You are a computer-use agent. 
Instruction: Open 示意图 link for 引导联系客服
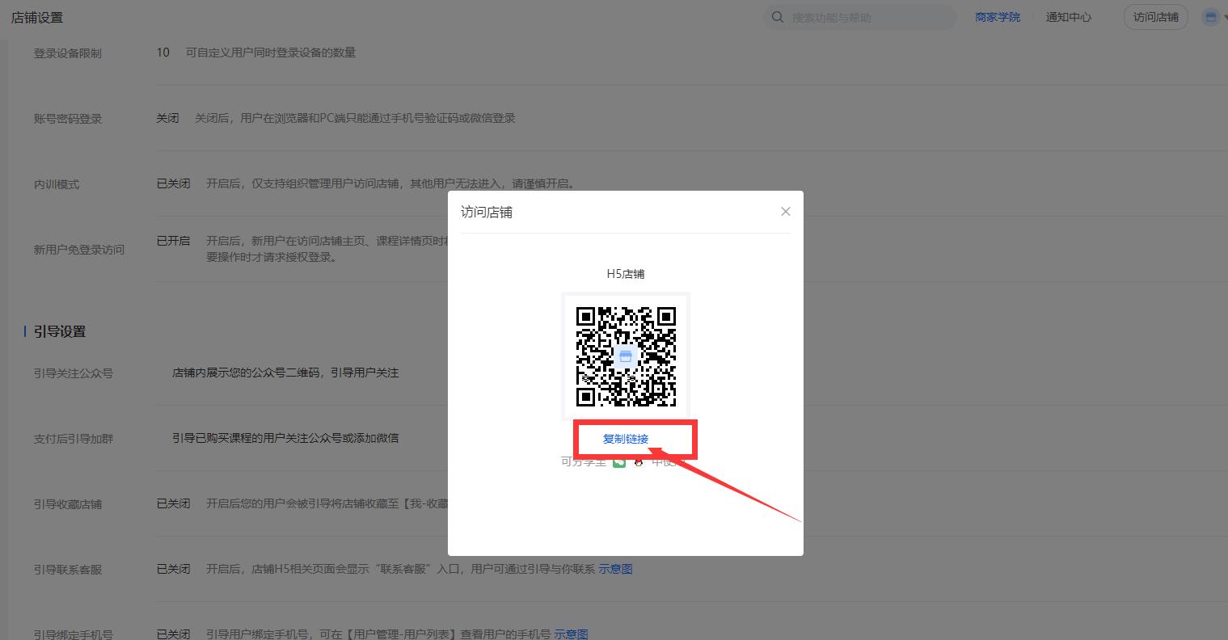615,569
